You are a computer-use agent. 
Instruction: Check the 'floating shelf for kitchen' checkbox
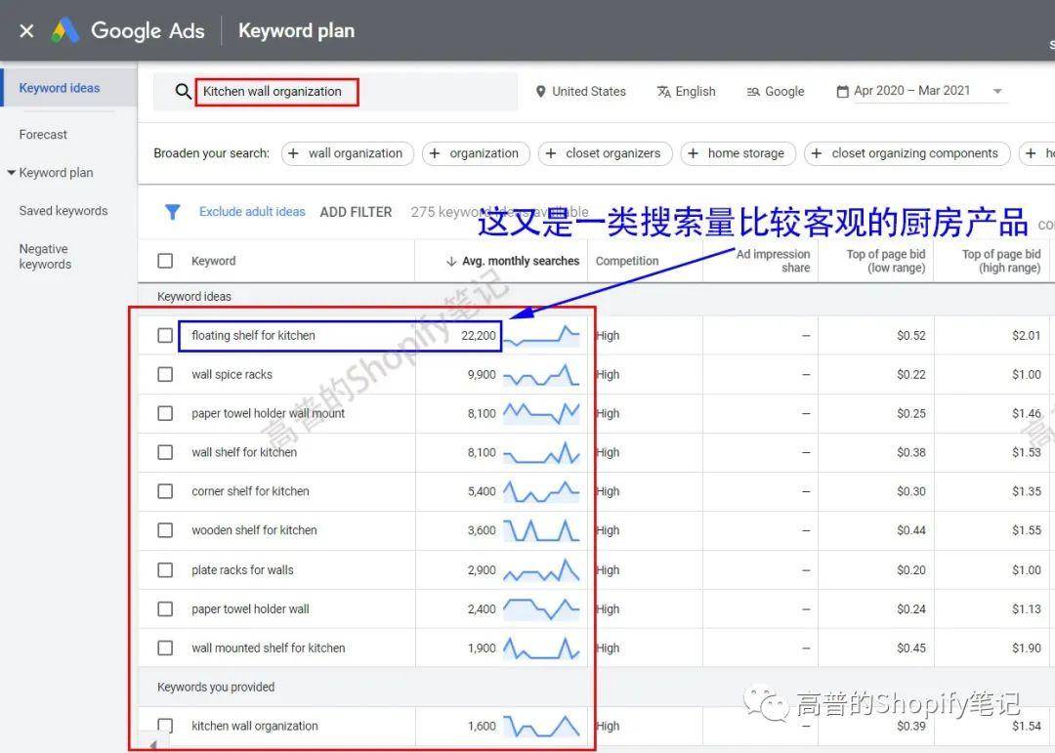(x=165, y=336)
